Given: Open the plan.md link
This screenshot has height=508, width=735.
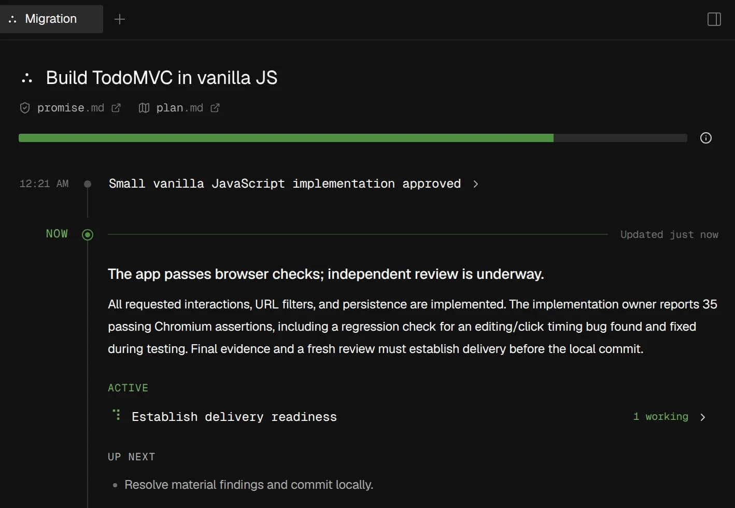Looking at the screenshot, I should 179,108.
